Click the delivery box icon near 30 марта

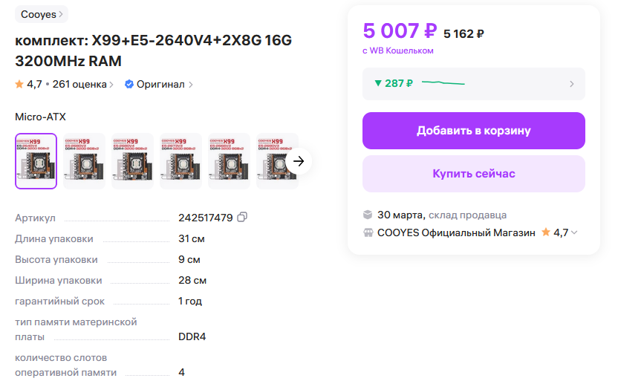point(368,215)
